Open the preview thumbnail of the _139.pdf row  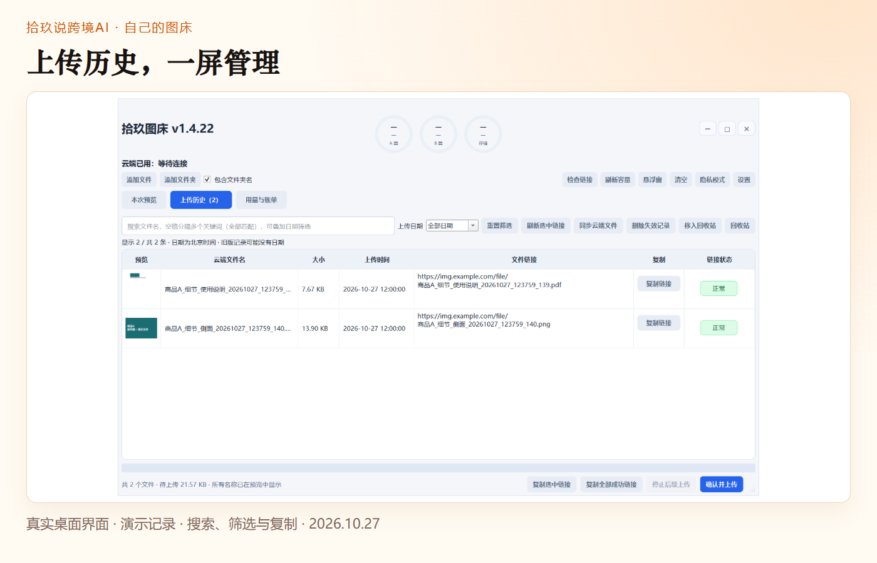(x=138, y=276)
